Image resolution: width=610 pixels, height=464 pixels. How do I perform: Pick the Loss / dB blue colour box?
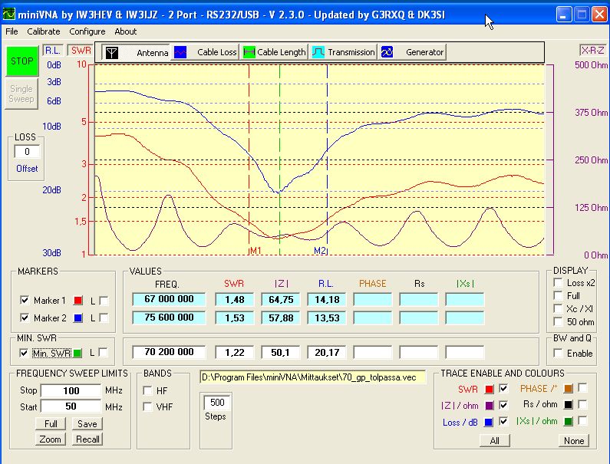pyautogui.click(x=489, y=423)
